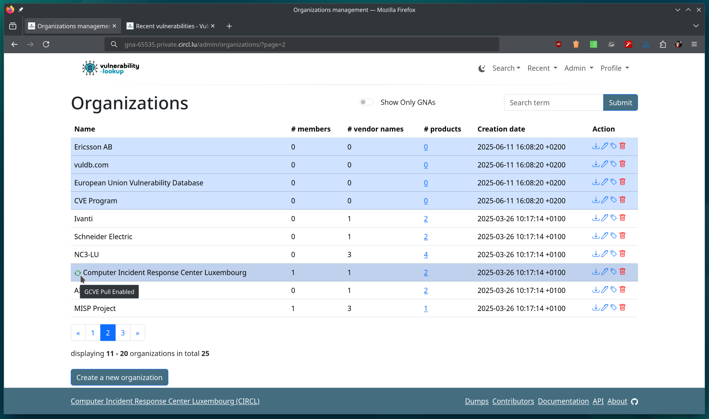
Task: Open Firefox application hamburger menu
Action: 694,44
